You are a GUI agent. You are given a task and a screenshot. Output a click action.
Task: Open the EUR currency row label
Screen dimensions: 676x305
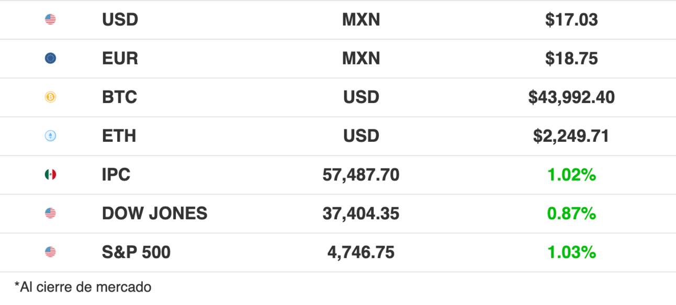pos(120,59)
